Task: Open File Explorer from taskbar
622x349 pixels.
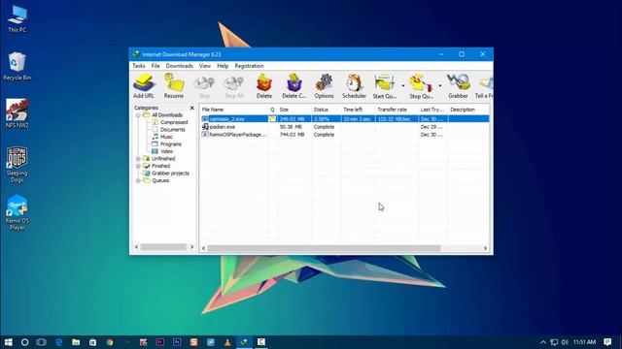Action: pos(76,342)
